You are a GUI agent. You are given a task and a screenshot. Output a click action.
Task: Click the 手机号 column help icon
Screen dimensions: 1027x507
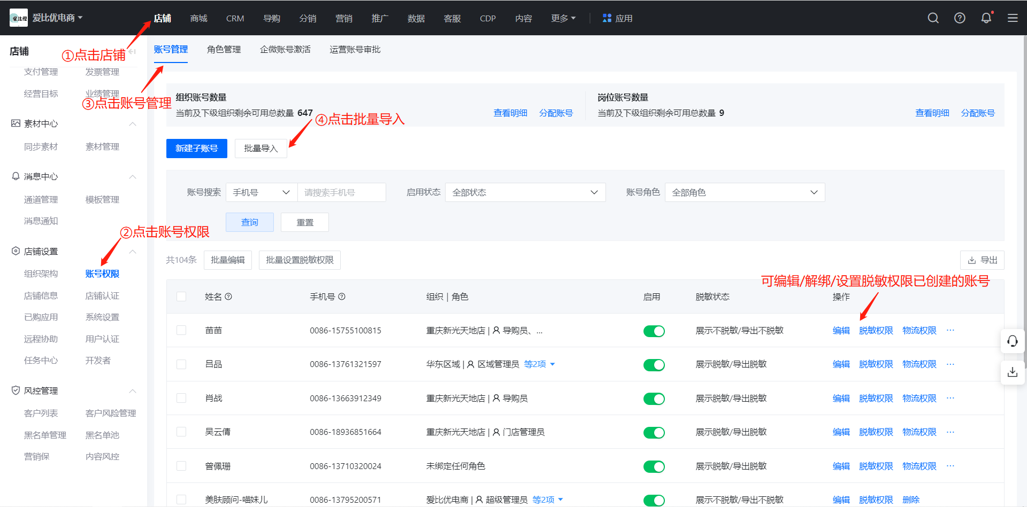(x=342, y=297)
